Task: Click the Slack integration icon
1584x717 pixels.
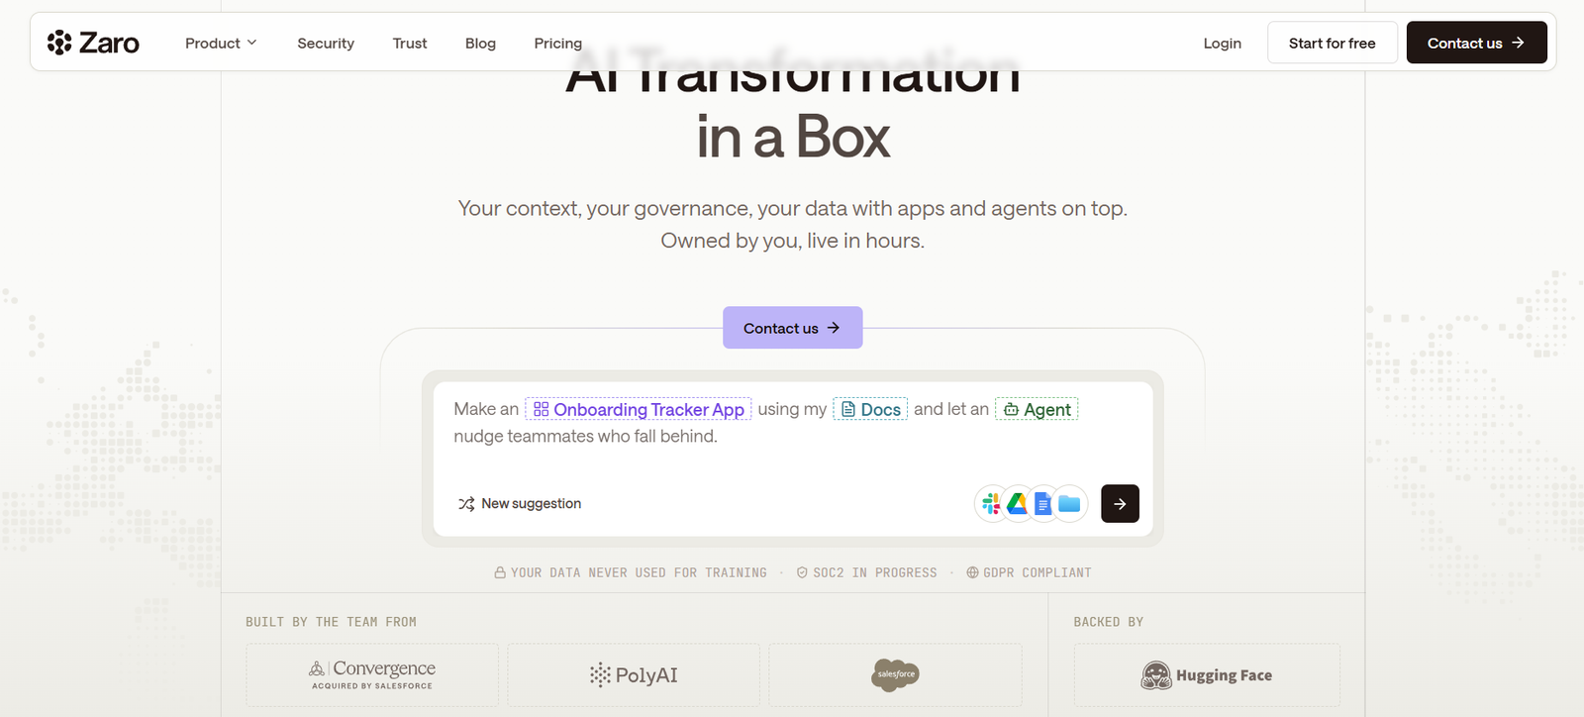Action: tap(991, 504)
